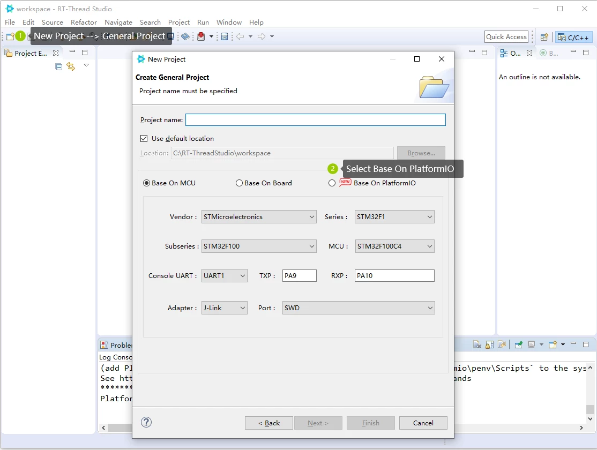The image size is (597, 450).
Task: Click the Clear Console icon
Action: pos(477,344)
